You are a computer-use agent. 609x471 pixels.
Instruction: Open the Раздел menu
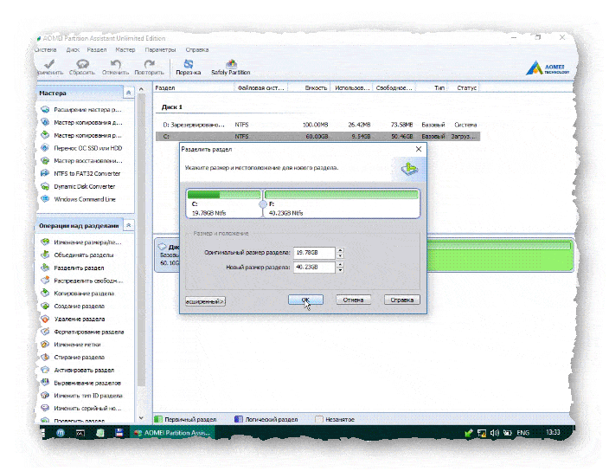click(96, 49)
